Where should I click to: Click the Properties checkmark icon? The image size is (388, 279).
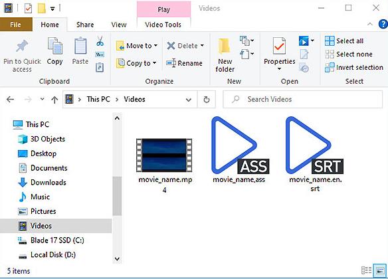point(279,46)
